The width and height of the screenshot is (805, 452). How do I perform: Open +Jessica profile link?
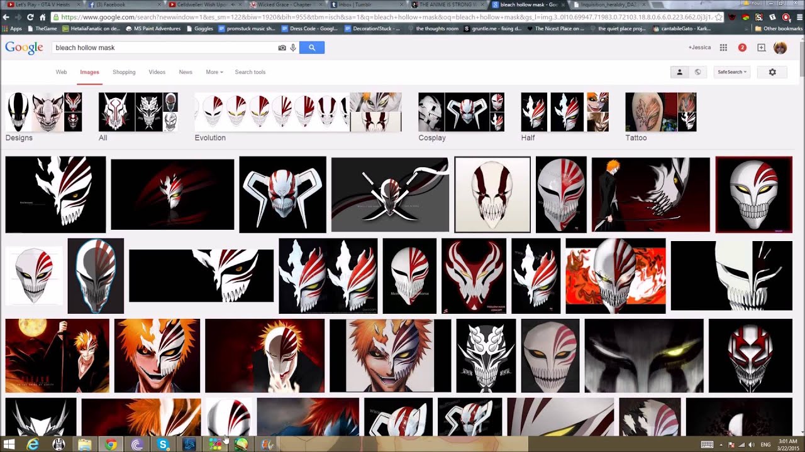tap(699, 48)
